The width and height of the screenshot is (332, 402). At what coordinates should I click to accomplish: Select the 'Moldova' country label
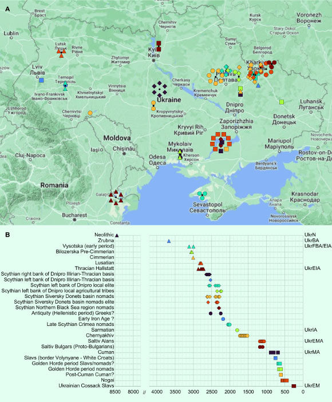117,138
